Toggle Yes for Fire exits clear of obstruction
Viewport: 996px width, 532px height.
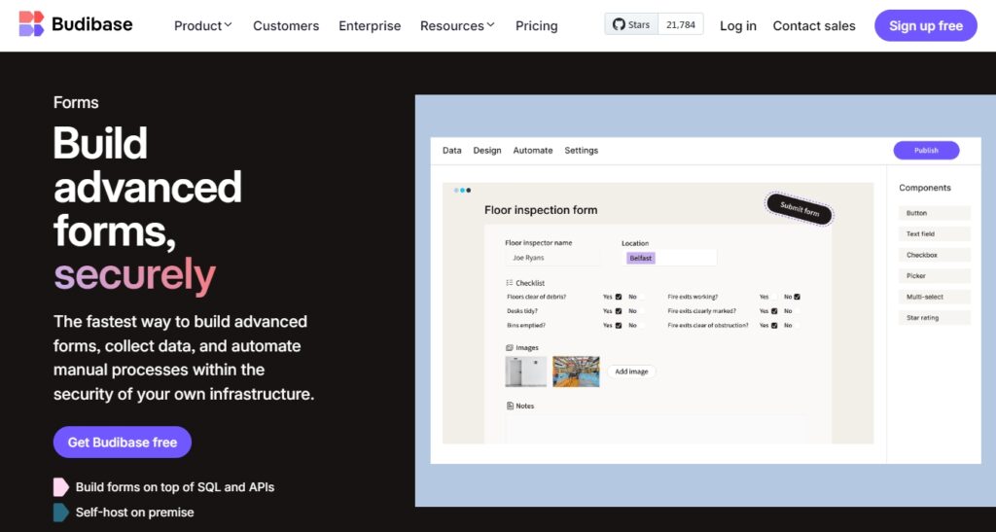[774, 325]
